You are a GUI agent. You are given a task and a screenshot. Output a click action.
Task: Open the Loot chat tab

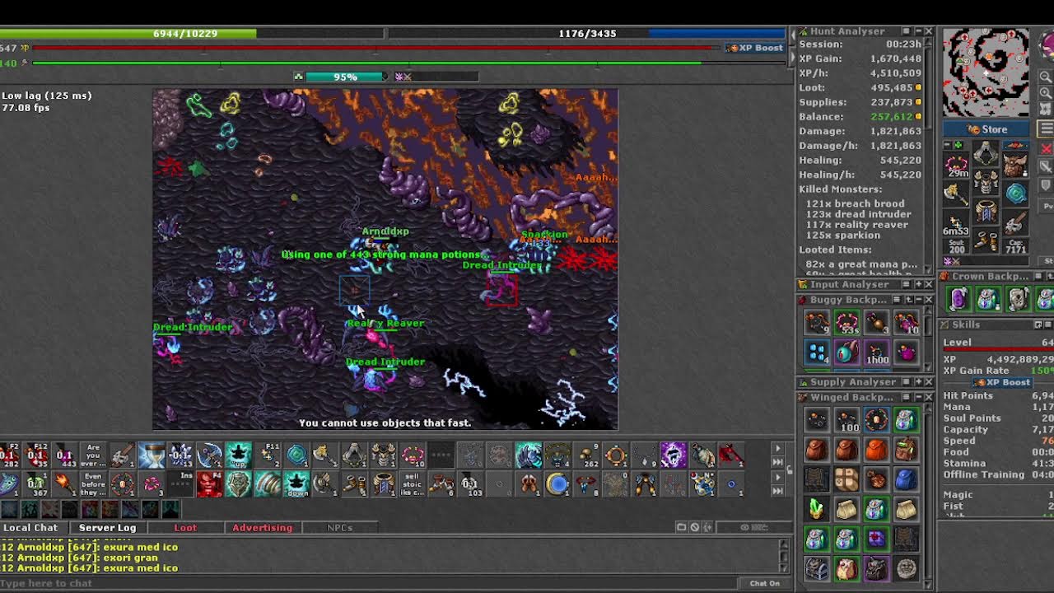pos(185,527)
